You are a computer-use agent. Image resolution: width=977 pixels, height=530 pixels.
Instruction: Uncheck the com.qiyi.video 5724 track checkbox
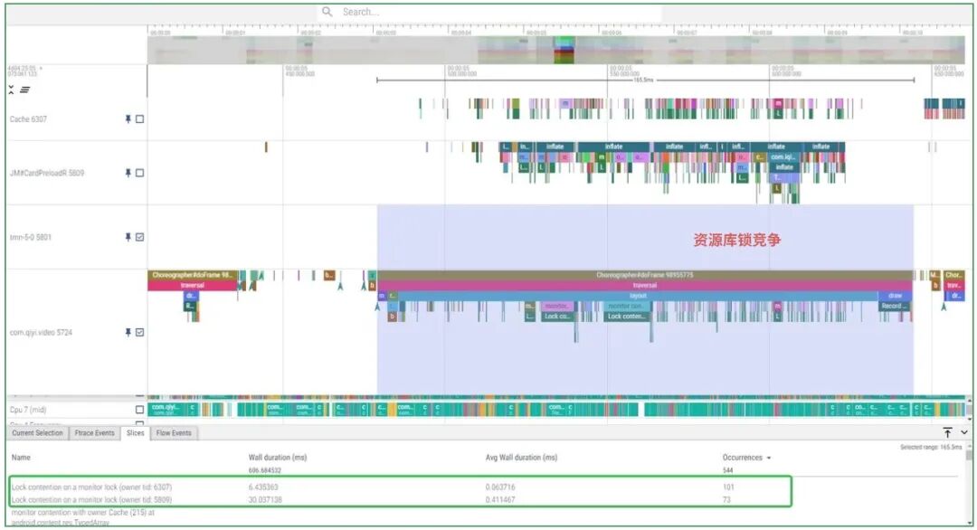click(x=139, y=333)
